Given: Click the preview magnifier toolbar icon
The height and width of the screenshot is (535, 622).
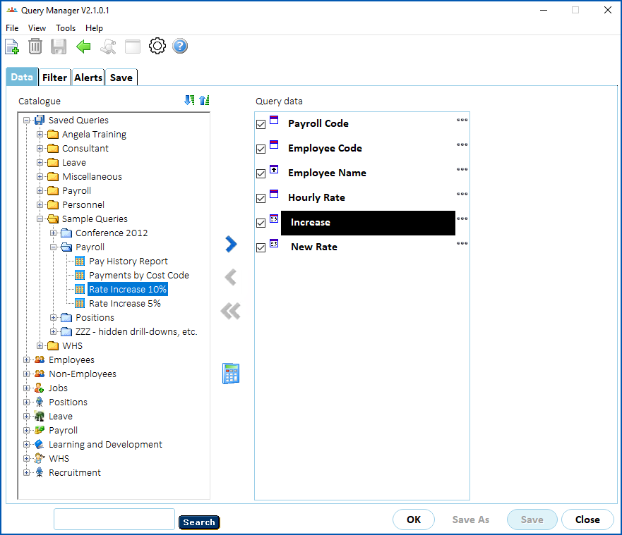Looking at the screenshot, I should 108,47.
